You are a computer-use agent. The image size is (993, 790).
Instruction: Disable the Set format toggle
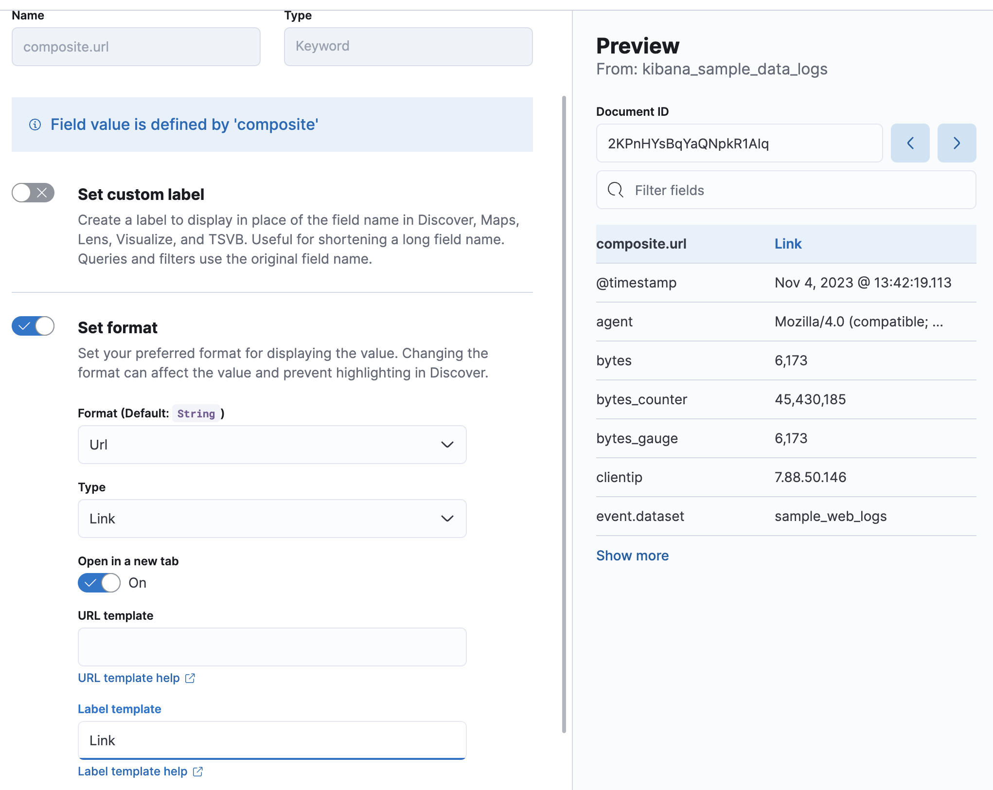[32, 326]
